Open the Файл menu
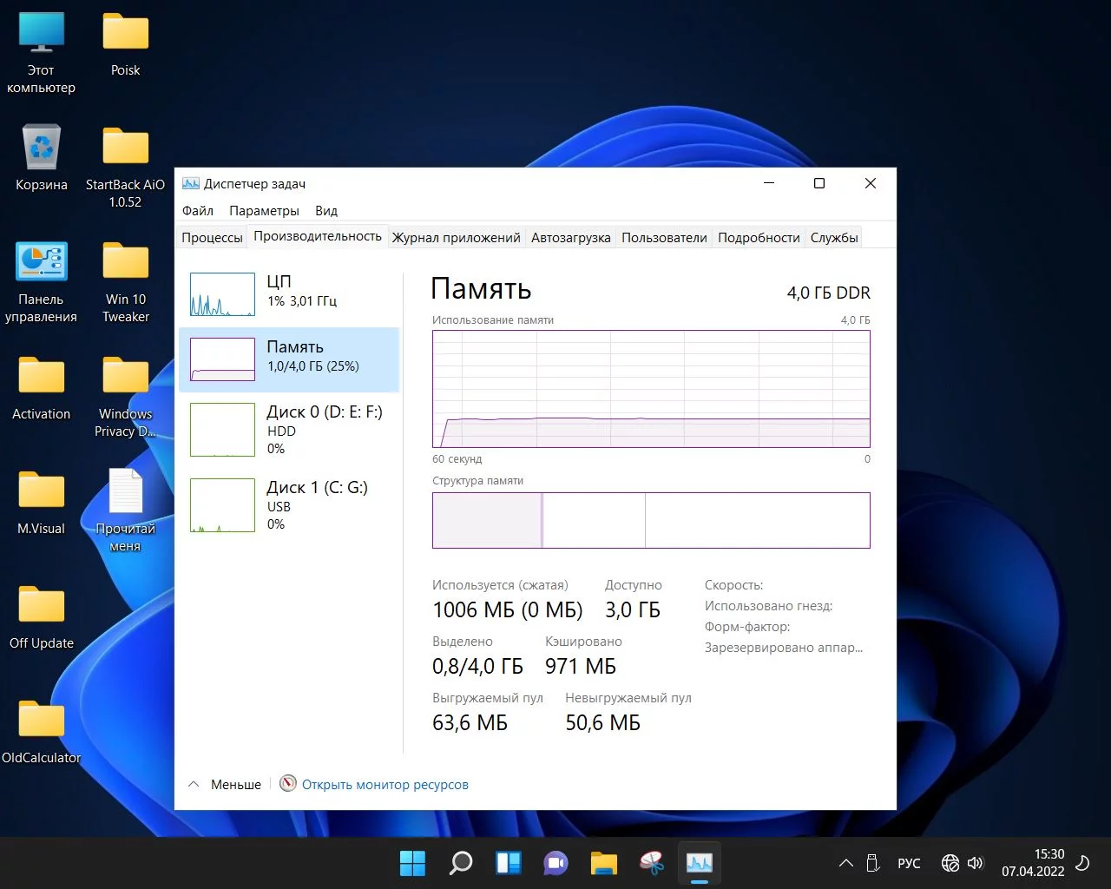 point(197,211)
